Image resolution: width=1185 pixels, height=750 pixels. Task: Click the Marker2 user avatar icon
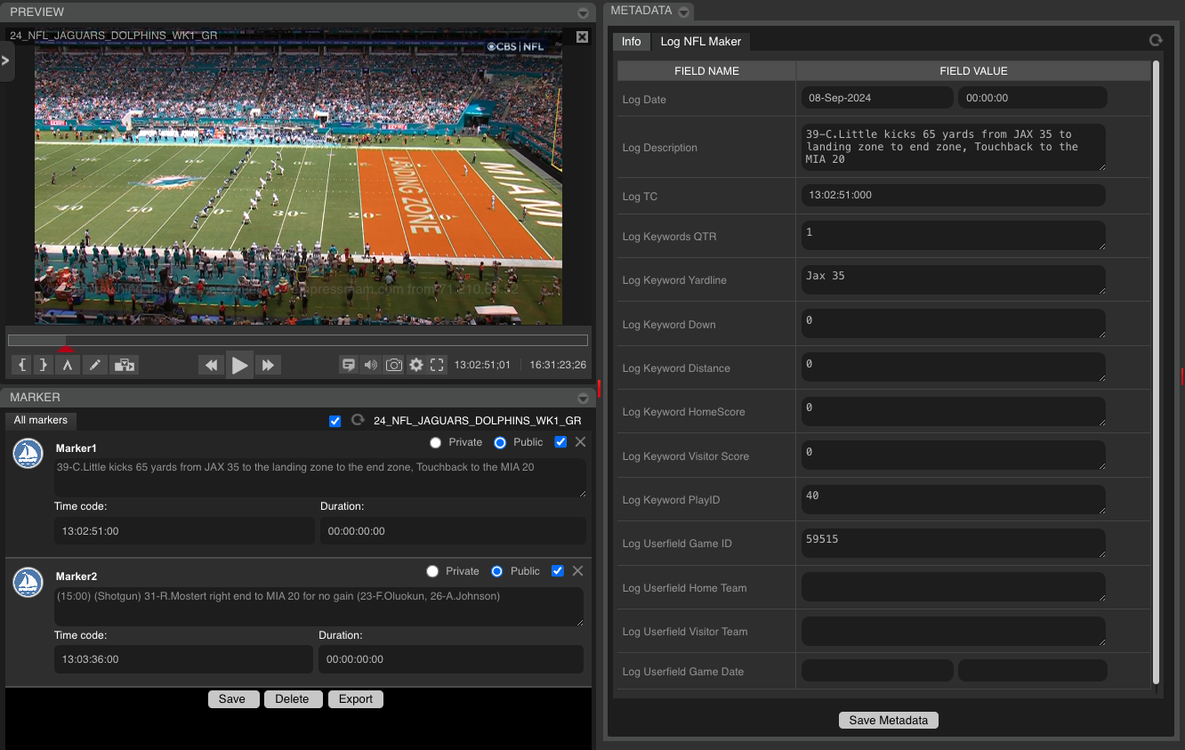(28, 583)
